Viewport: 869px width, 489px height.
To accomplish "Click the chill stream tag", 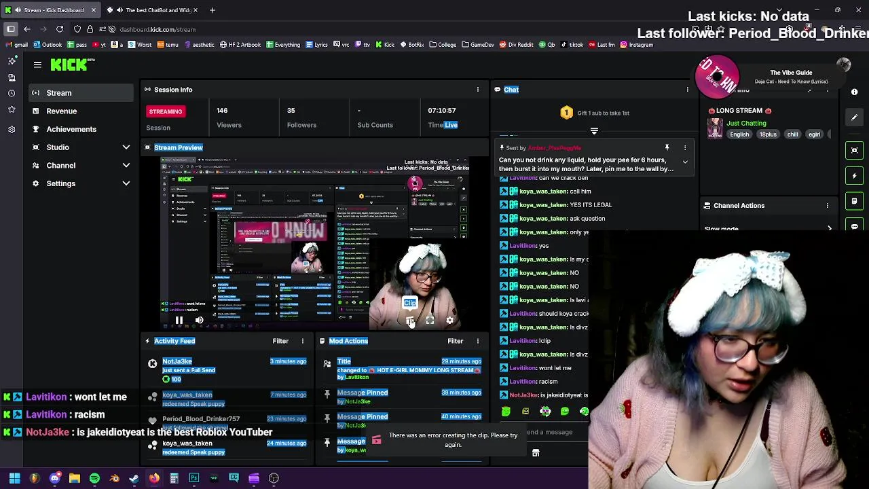I will [x=792, y=134].
